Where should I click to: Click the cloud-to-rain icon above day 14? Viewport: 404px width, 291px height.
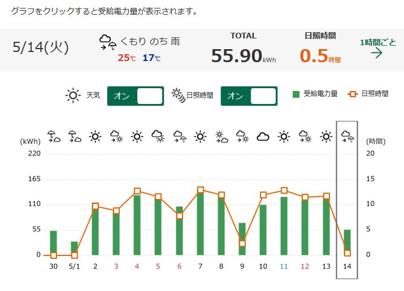point(347,137)
